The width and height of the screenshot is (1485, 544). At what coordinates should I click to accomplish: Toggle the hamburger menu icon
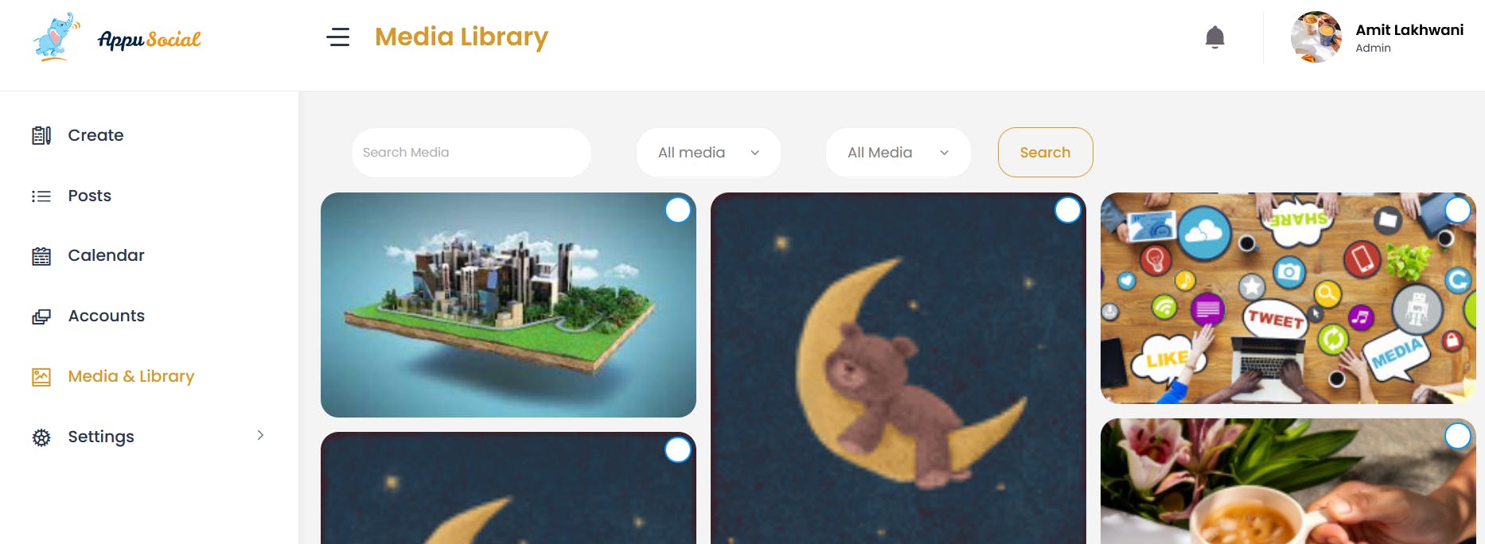tap(338, 37)
